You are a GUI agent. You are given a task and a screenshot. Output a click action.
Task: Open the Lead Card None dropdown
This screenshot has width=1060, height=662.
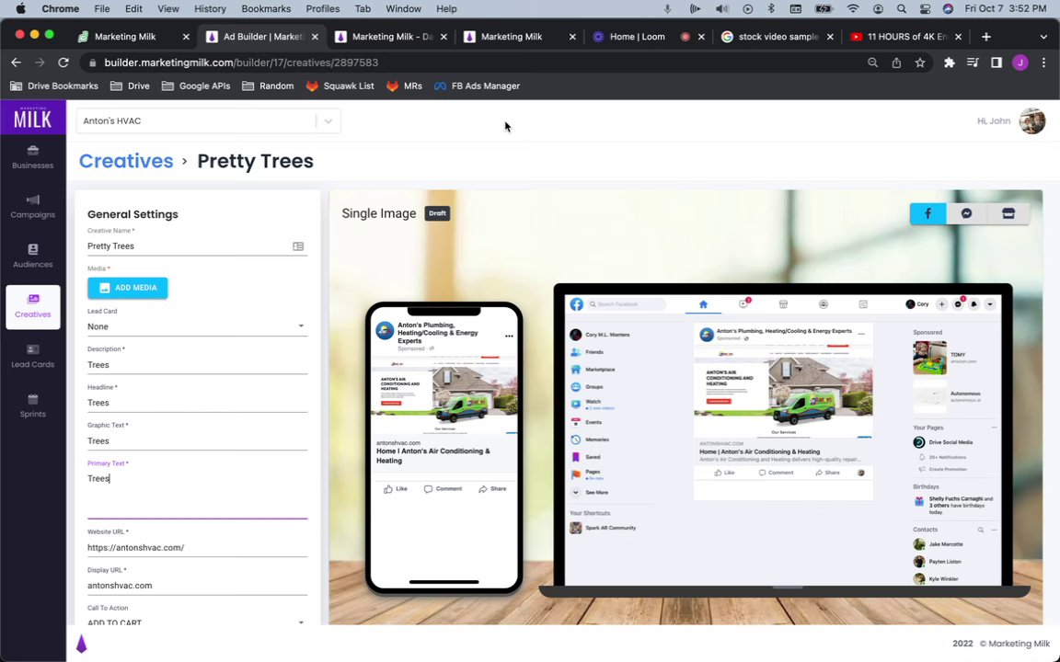[197, 326]
